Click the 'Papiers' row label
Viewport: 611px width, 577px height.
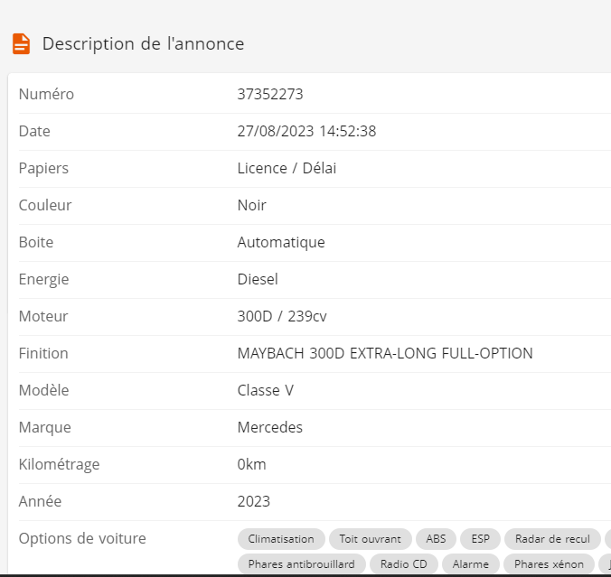43,168
